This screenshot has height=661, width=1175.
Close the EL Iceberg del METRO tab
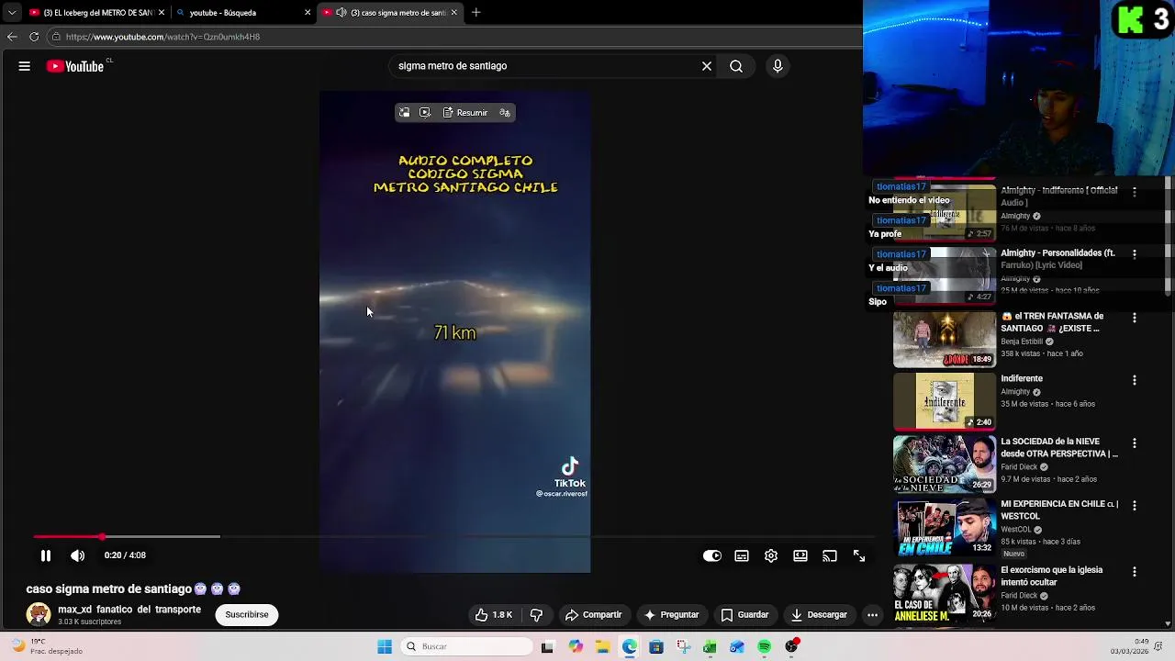(162, 13)
